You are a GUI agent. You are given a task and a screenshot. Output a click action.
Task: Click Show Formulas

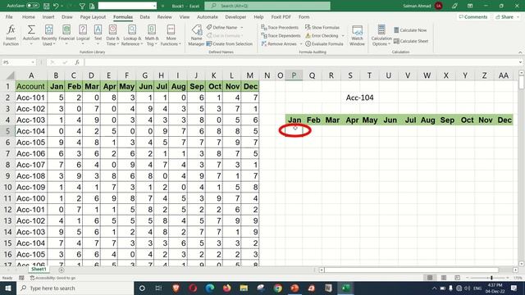pos(322,27)
